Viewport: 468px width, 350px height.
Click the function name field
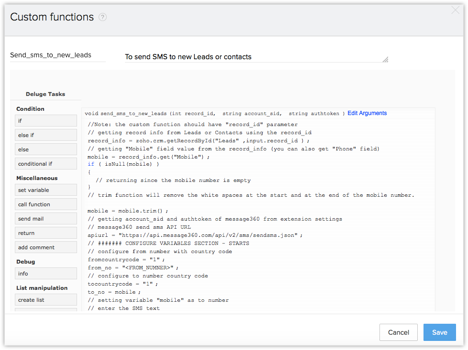pyautogui.click(x=57, y=55)
